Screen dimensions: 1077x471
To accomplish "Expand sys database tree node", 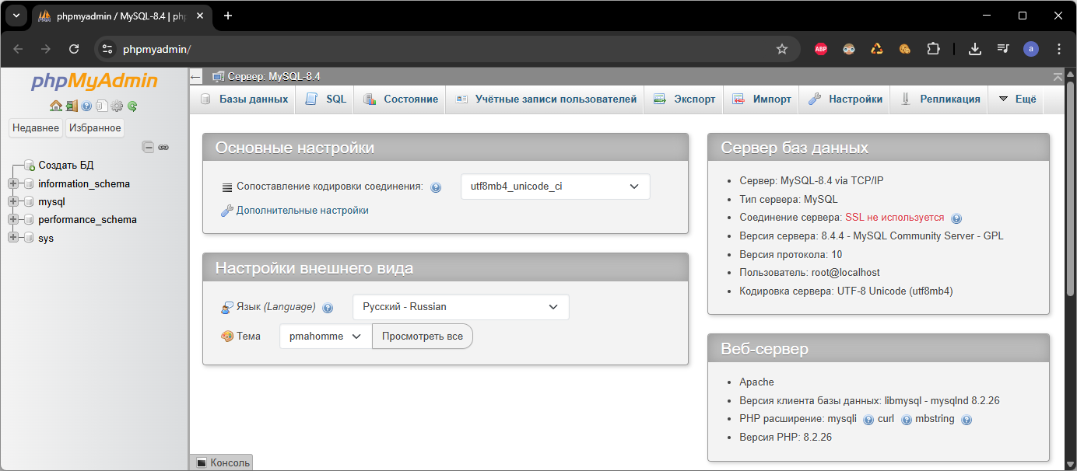I will [13, 238].
